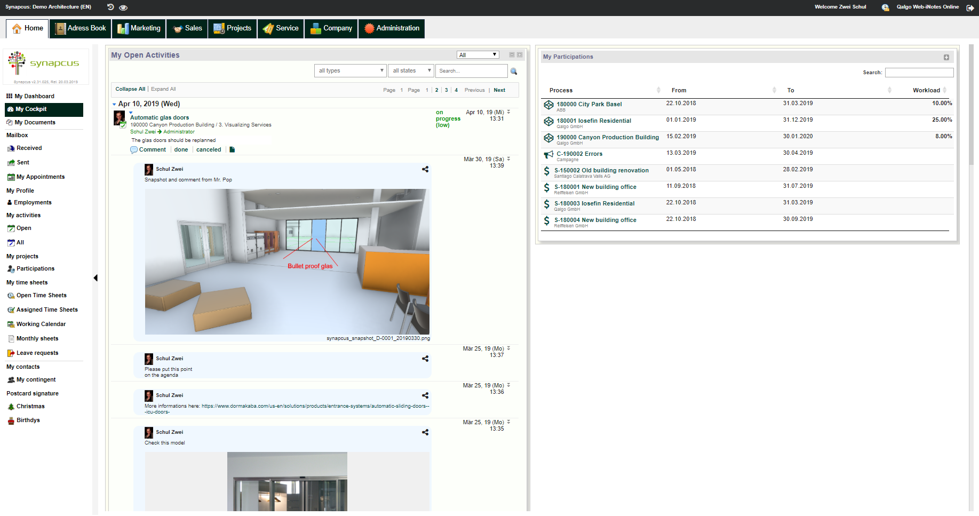The height and width of the screenshot is (516, 979).
Task: Mark Automatic glas doors as canceled
Action: (209, 150)
